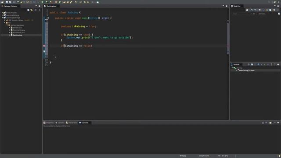Viewport: 281px width, 158px height.
Task: Open the global search icon at top right
Action: [x=269, y=2]
